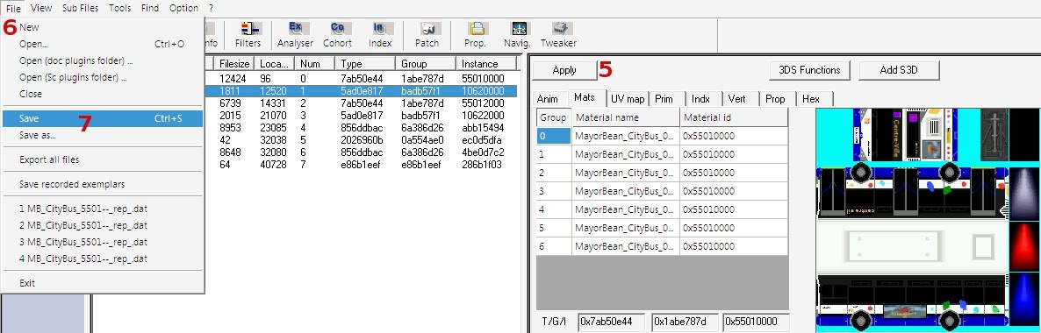Switch to the Anim tab
Image resolution: width=1041 pixels, height=333 pixels.
(547, 99)
